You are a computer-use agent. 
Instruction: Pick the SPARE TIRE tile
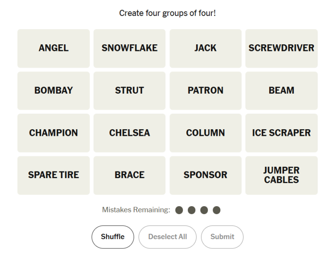click(x=53, y=175)
